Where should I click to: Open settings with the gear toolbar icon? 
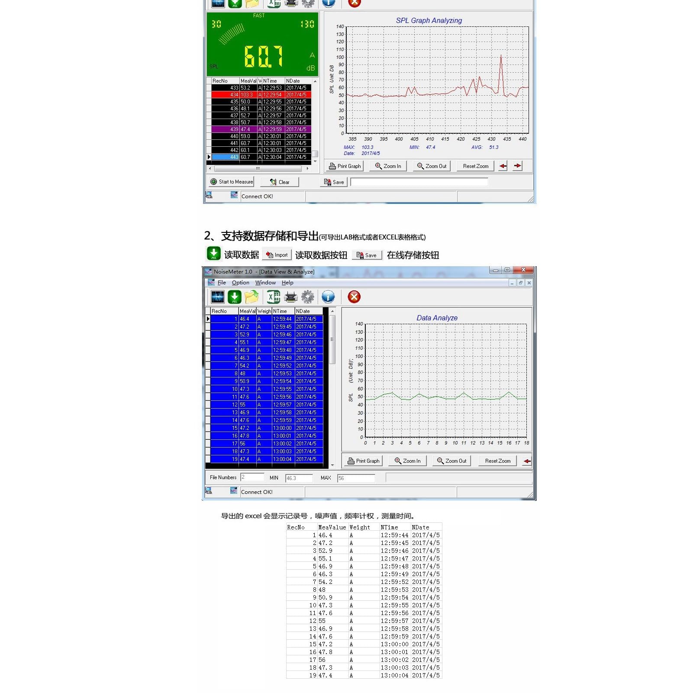(x=308, y=297)
